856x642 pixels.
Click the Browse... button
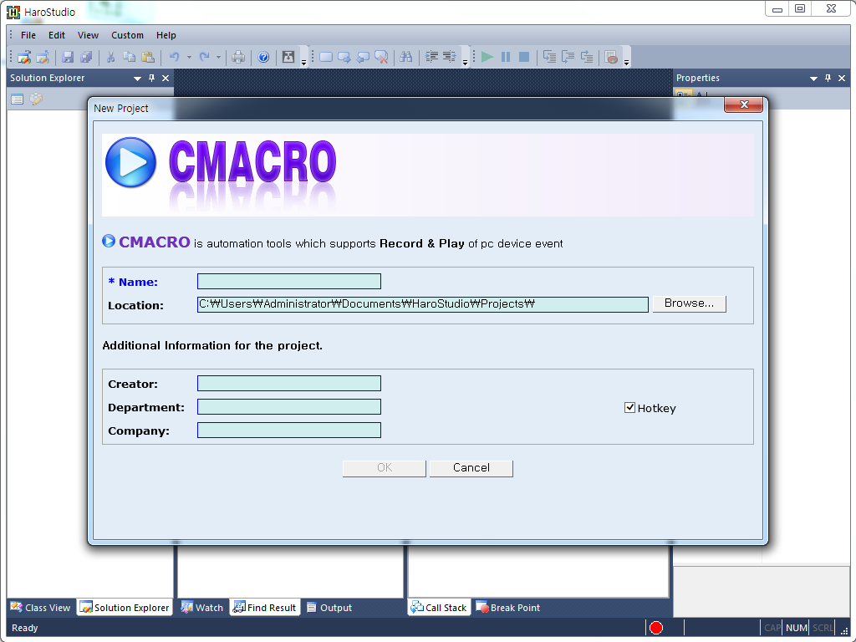(x=690, y=303)
